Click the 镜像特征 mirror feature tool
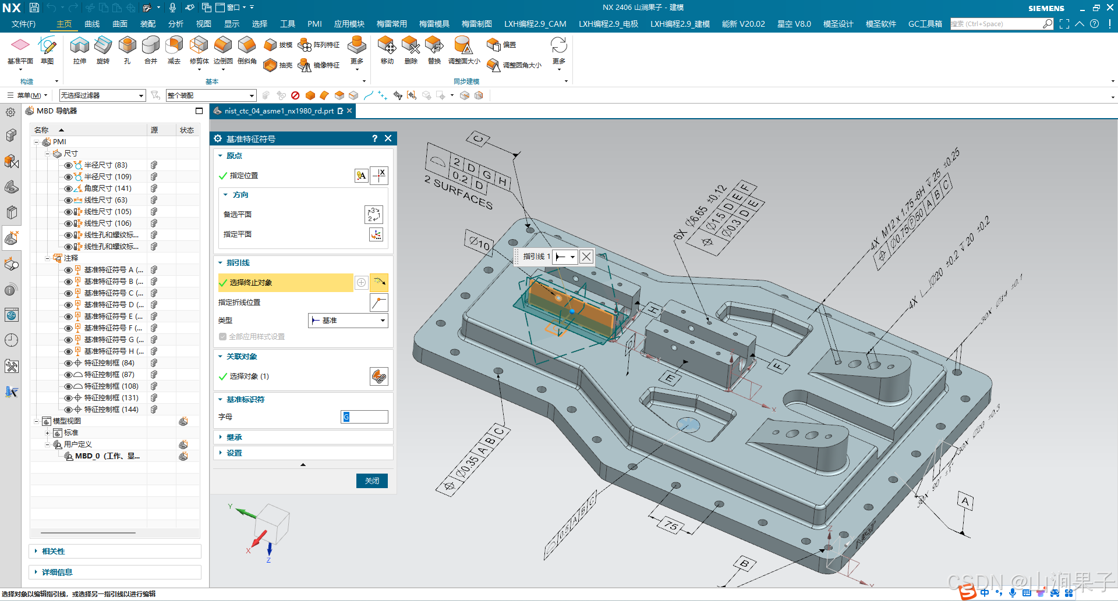The image size is (1118, 601). [319, 65]
